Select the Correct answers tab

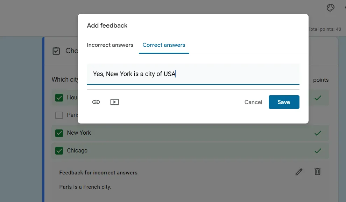tap(164, 45)
